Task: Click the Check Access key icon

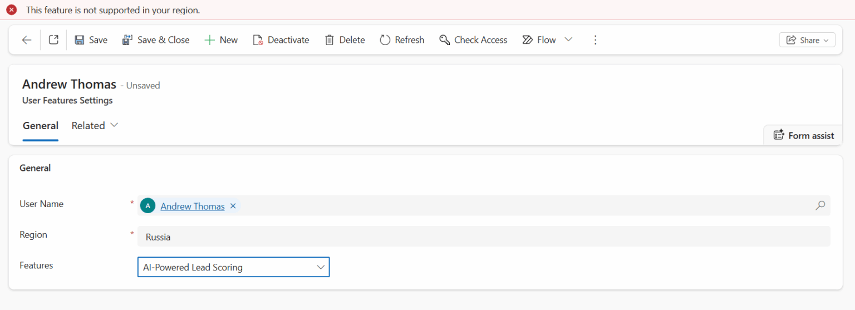Action: point(444,40)
